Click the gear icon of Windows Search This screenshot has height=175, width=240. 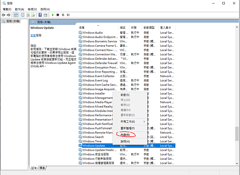pyautogui.click(x=80, y=137)
